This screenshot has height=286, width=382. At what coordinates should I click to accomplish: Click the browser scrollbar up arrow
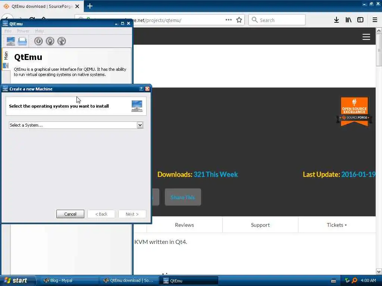pos(379,31)
